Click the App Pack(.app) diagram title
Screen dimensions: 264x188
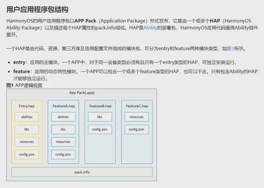click(82, 93)
